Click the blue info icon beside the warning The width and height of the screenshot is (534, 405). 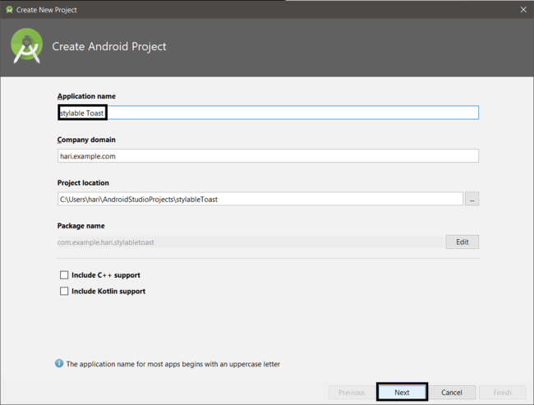(59, 363)
